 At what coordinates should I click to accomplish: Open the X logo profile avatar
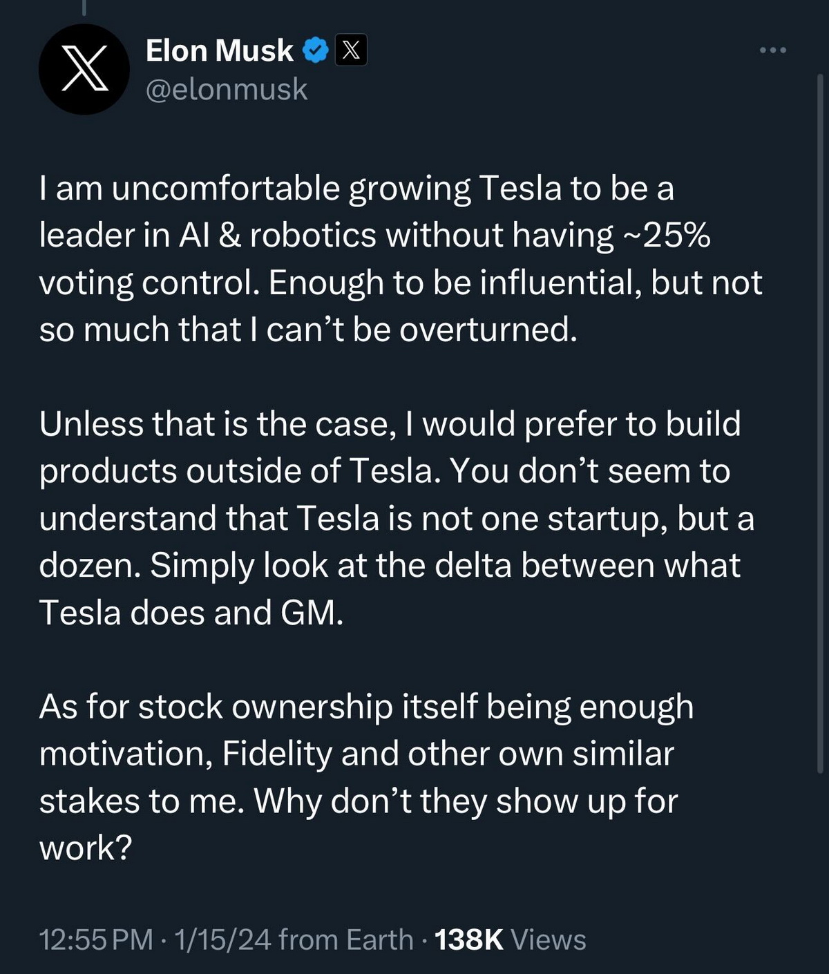click(84, 69)
